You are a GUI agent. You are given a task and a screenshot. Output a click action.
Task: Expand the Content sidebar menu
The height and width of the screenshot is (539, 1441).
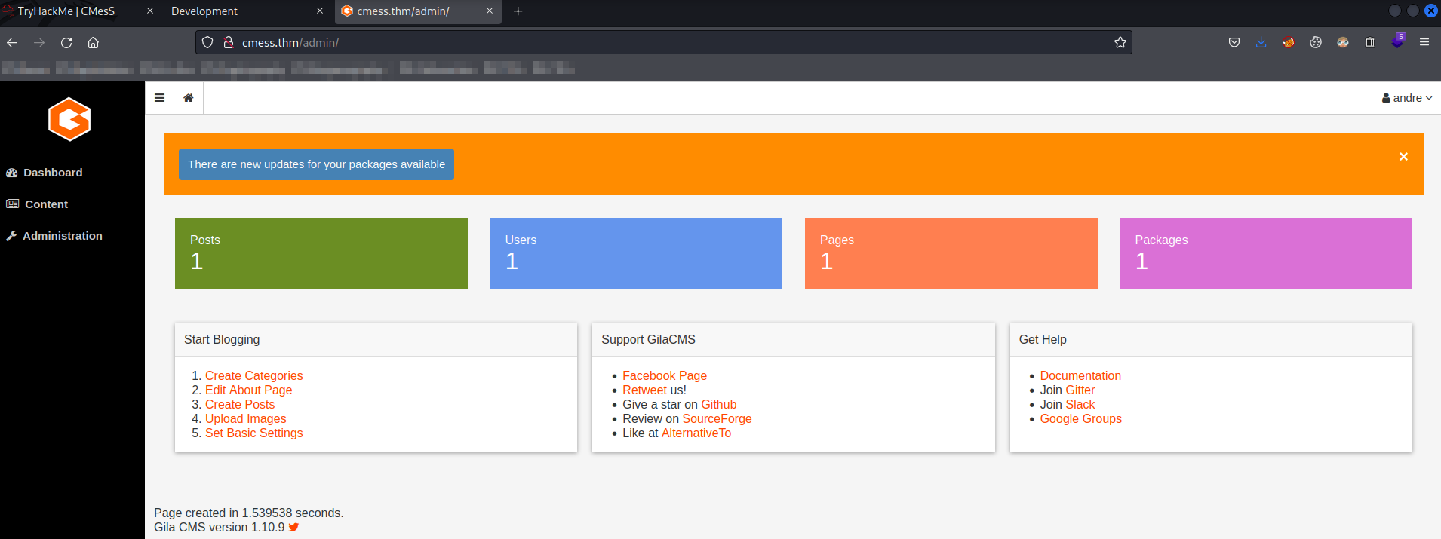[x=46, y=204]
